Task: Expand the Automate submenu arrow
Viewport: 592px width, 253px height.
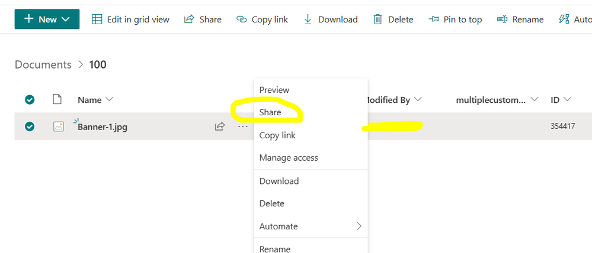Action: (x=359, y=226)
